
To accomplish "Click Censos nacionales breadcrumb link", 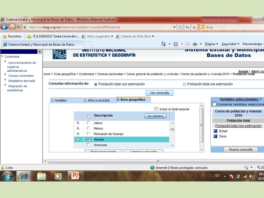I will coord(110,74).
